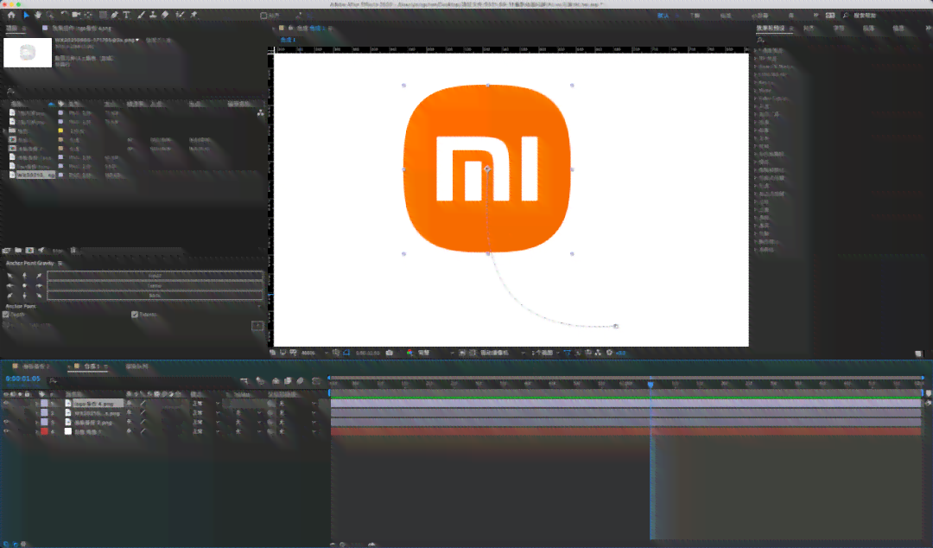
Task: Click current timecode 0:00:01:05
Action: pos(22,379)
